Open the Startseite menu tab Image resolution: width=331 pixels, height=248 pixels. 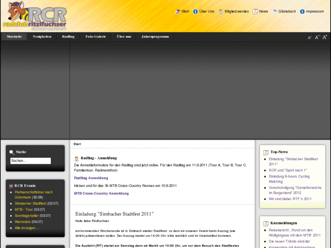pos(15,36)
